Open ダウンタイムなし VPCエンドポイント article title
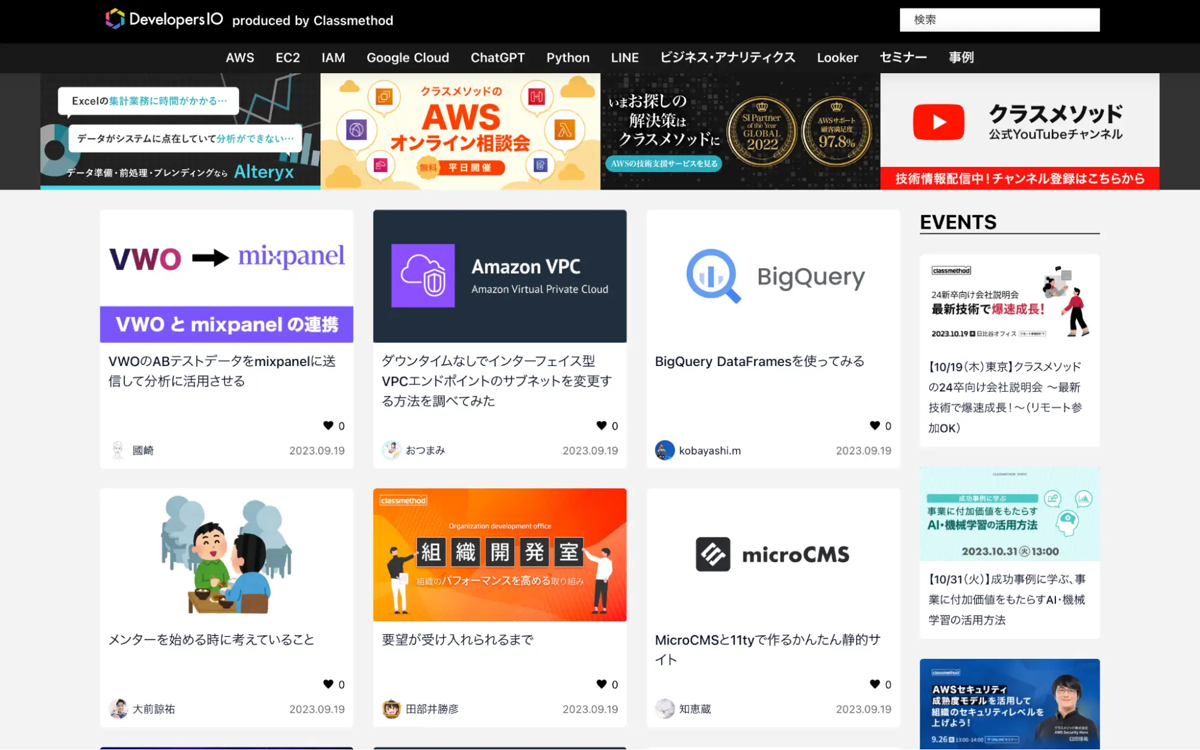The height and width of the screenshot is (750, 1200). 496,380
